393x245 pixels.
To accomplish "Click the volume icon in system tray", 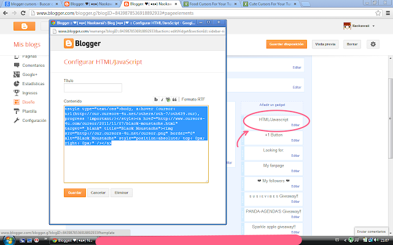I will pyautogui.click(x=376, y=240).
